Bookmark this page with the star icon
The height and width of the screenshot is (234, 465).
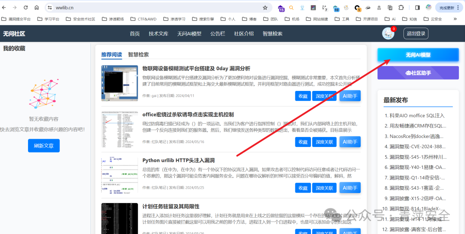pos(265,8)
